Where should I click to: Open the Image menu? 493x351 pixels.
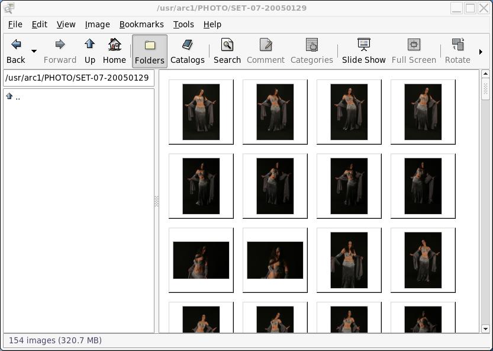(97, 24)
